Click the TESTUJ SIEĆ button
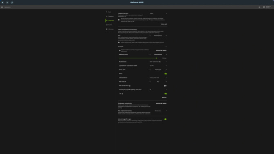The height and width of the screenshot is (154, 274). [164, 24]
